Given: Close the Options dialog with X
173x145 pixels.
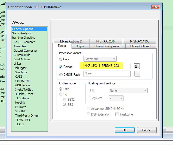Looking at the screenshot, I should [x=156, y=7].
